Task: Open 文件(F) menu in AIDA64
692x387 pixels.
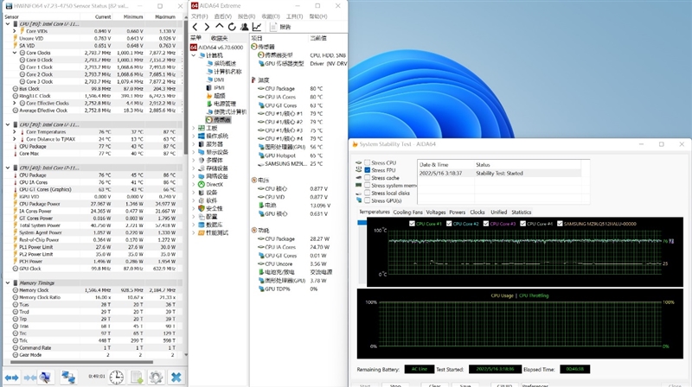Action: pos(200,16)
